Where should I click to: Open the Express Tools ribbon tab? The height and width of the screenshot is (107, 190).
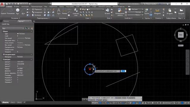pyautogui.click(x=86, y=7)
